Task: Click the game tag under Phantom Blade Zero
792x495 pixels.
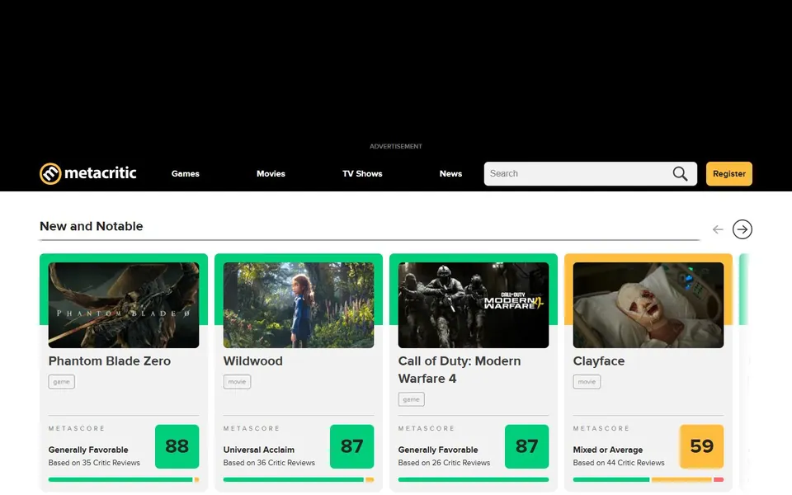Action: pyautogui.click(x=62, y=382)
